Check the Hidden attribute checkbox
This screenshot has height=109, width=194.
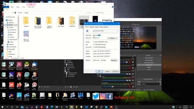(102, 60)
